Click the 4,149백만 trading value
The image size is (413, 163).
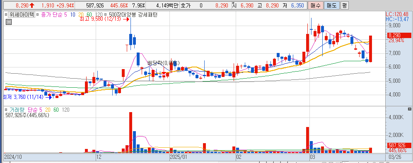pyautogui.click(x=167, y=5)
